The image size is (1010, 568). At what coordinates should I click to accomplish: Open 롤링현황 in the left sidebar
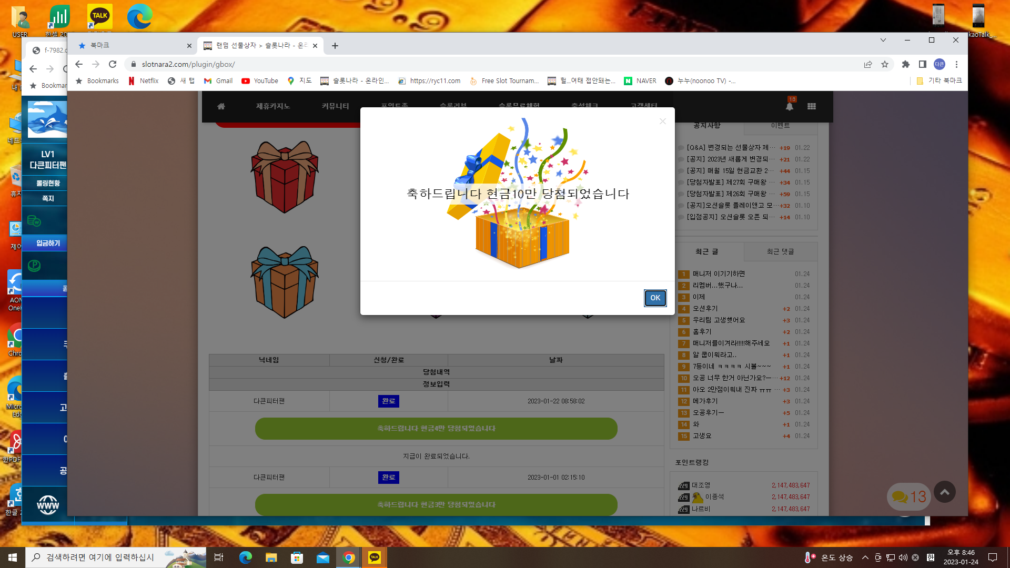coord(48,183)
